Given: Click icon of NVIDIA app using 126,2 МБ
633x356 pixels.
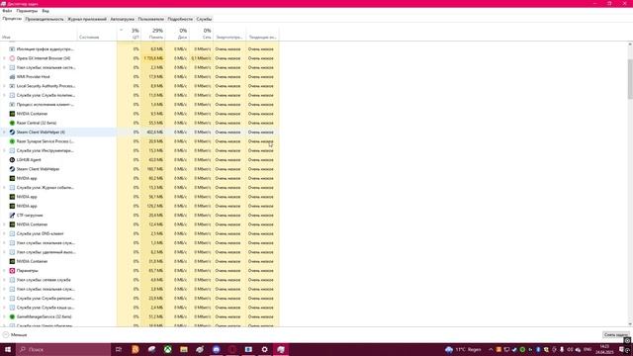Looking at the screenshot, I should tap(12, 206).
